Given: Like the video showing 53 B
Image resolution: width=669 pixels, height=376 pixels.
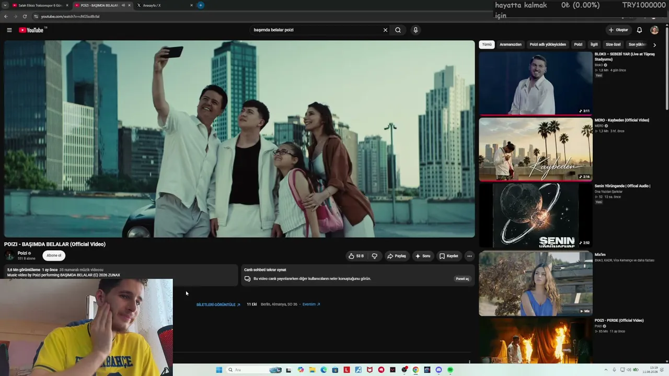Looking at the screenshot, I should (356, 256).
